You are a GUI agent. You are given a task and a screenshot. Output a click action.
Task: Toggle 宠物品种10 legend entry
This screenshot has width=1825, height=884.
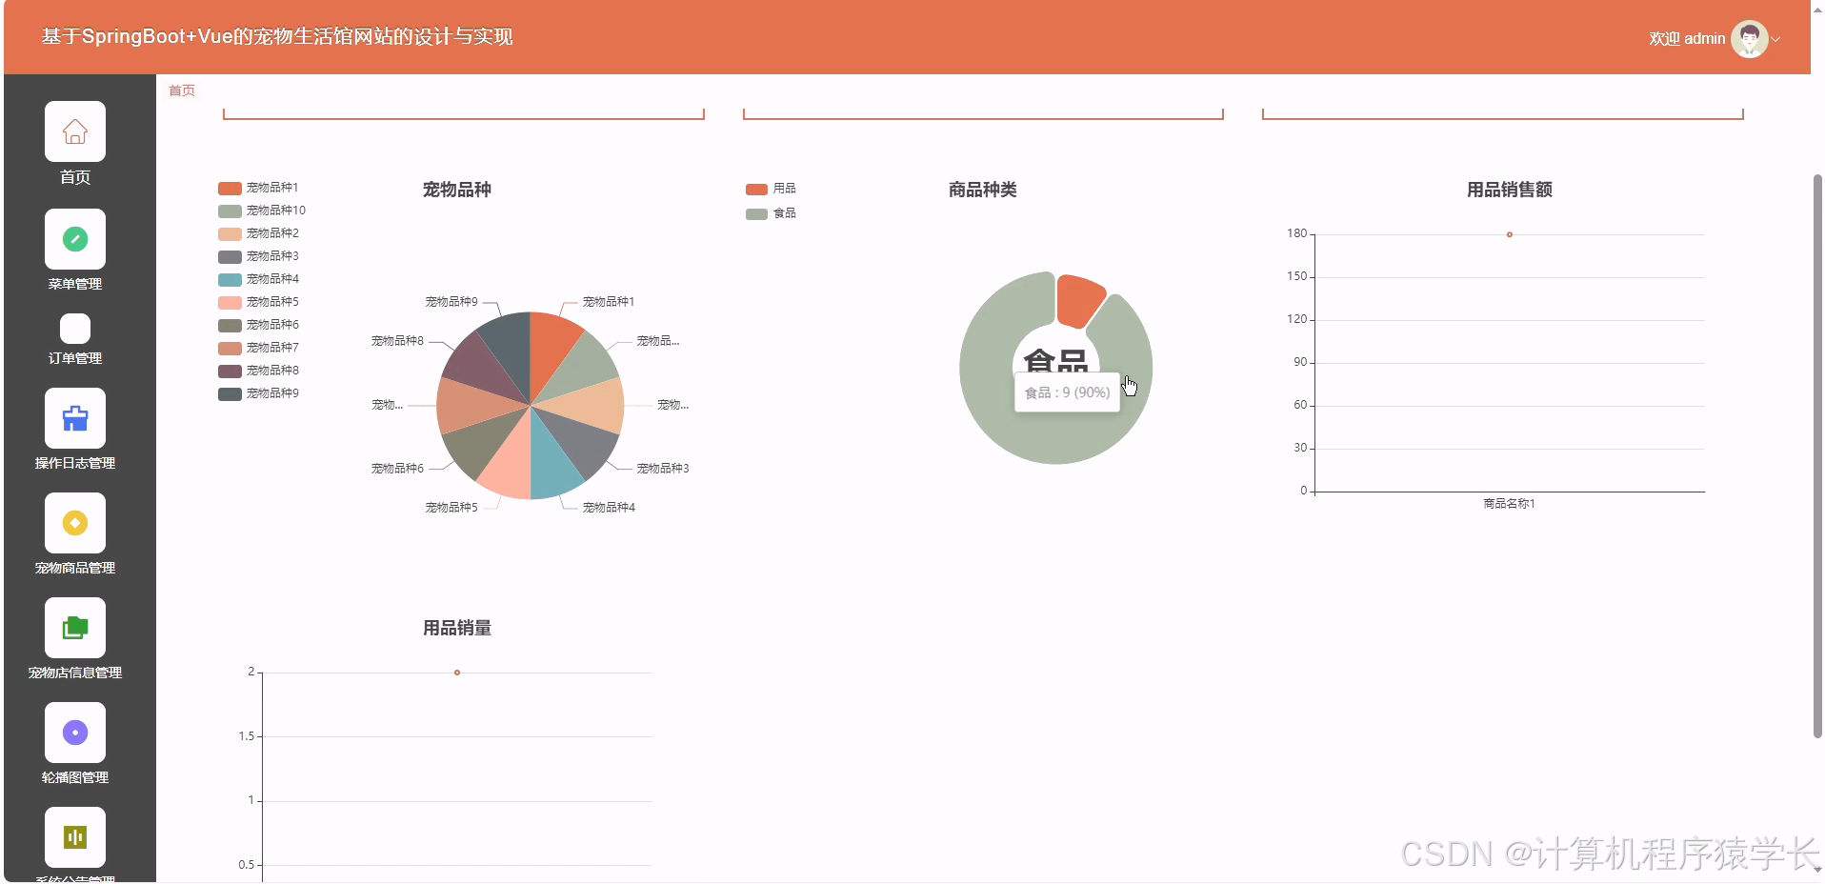click(x=262, y=211)
